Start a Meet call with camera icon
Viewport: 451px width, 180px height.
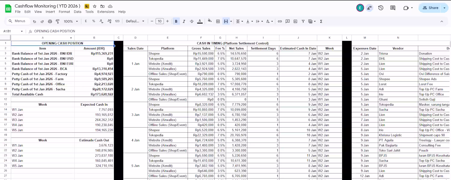[406, 8]
